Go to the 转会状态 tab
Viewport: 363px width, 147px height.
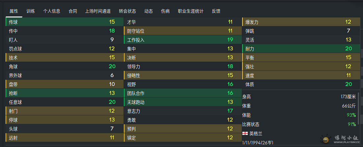pos(127,11)
